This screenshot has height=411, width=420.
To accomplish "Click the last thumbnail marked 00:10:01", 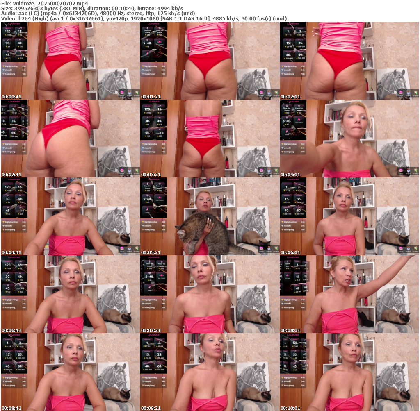I will [x=349, y=372].
